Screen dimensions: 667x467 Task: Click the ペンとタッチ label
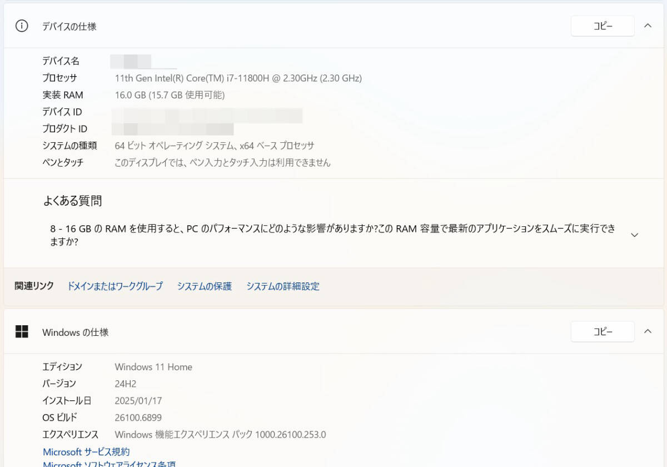point(63,163)
